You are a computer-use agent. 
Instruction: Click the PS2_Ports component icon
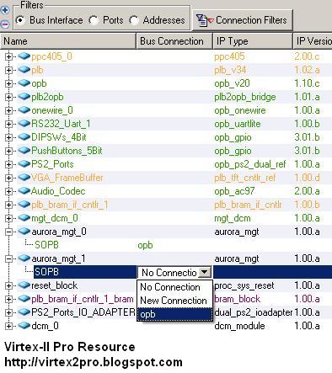click(24, 163)
